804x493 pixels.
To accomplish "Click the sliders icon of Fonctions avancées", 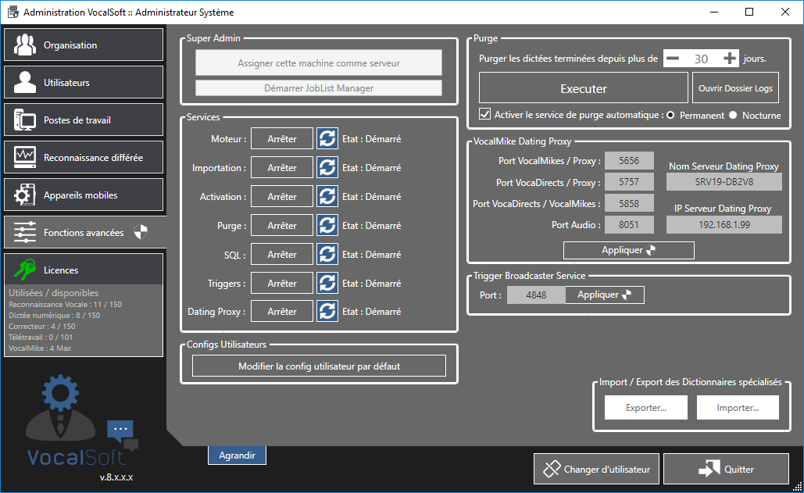I will (x=25, y=232).
